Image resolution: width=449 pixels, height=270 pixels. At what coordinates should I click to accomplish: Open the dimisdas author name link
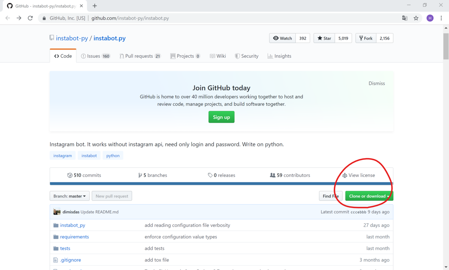tap(71, 212)
